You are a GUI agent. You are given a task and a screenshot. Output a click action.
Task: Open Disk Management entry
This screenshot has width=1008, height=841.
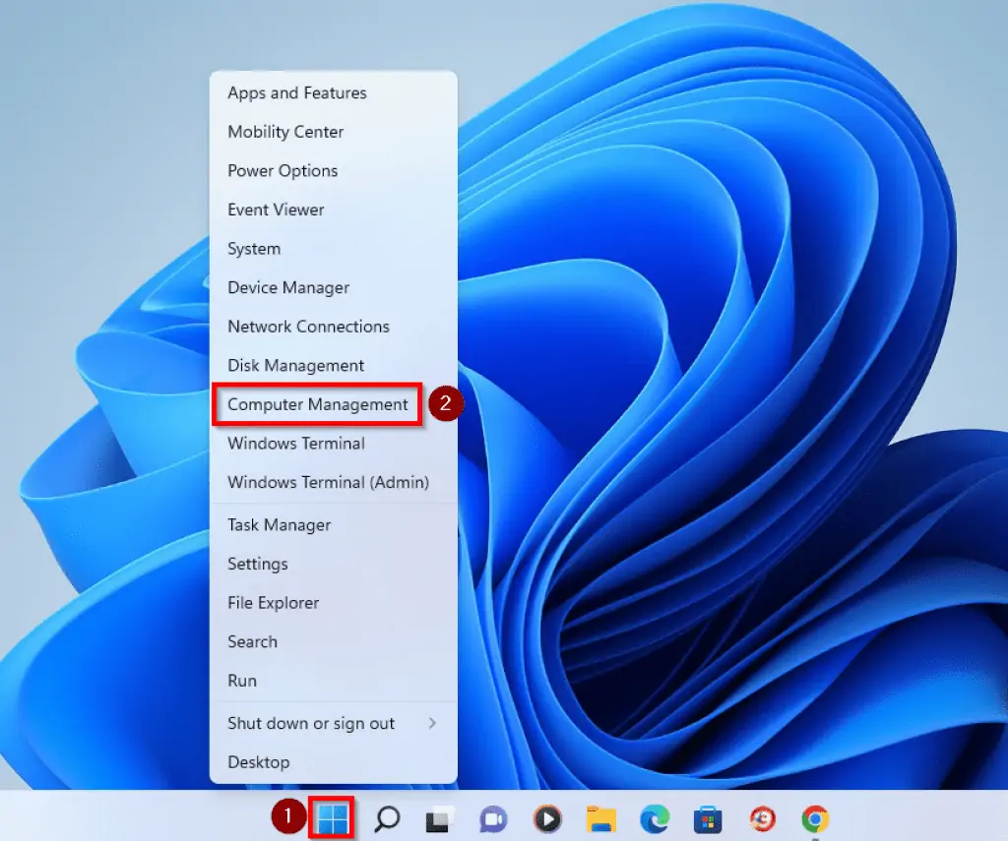295,365
